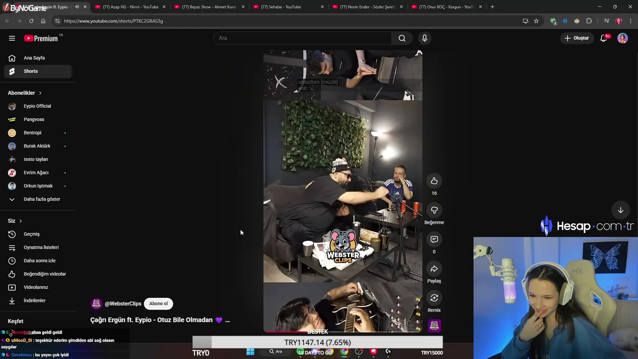Remix this short

pyautogui.click(x=434, y=298)
